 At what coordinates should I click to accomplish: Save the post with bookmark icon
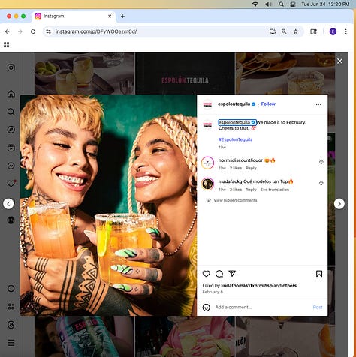click(319, 274)
